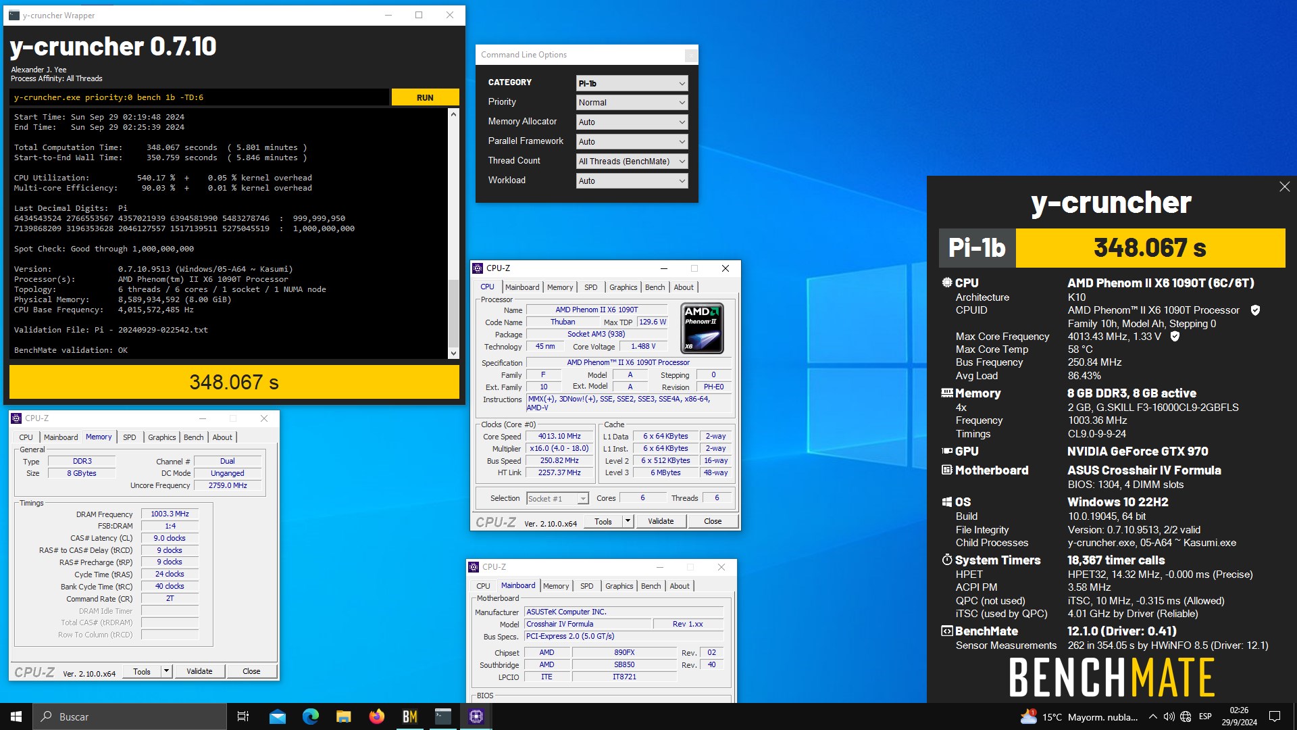Click the taskbar clock showing 02:26
This screenshot has height=730, width=1297.
(x=1239, y=716)
